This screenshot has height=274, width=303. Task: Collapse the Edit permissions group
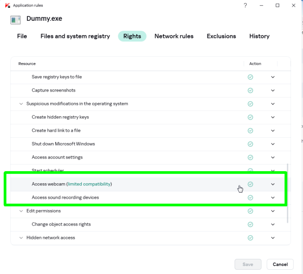pyautogui.click(x=21, y=211)
